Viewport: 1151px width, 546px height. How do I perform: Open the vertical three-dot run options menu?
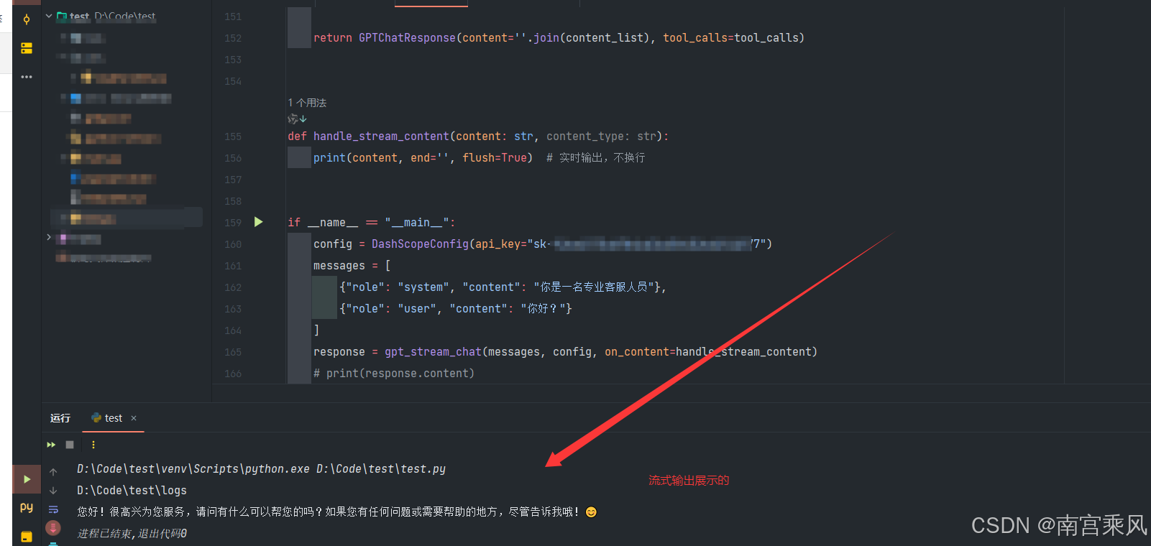click(93, 445)
